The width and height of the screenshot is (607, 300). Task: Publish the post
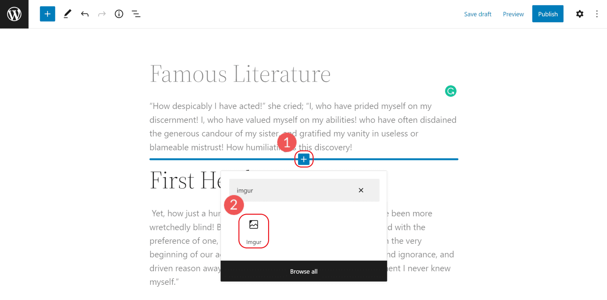click(x=547, y=14)
